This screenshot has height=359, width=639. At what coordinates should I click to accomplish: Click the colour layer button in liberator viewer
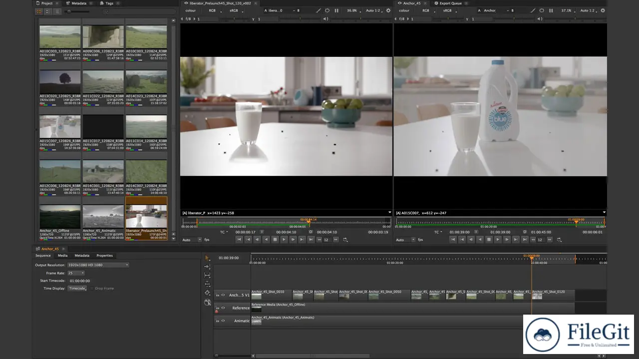pyautogui.click(x=191, y=10)
